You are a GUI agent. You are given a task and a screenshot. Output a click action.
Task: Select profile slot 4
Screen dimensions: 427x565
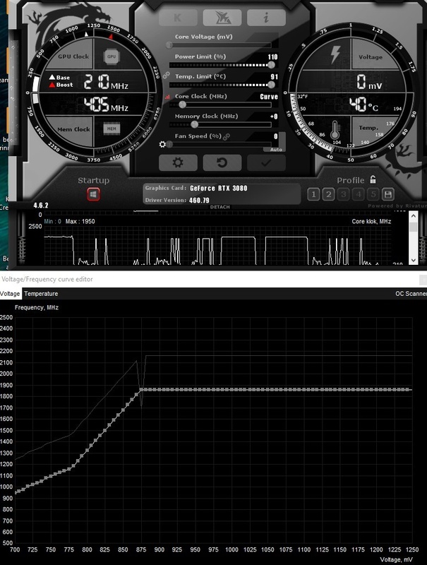click(x=359, y=195)
